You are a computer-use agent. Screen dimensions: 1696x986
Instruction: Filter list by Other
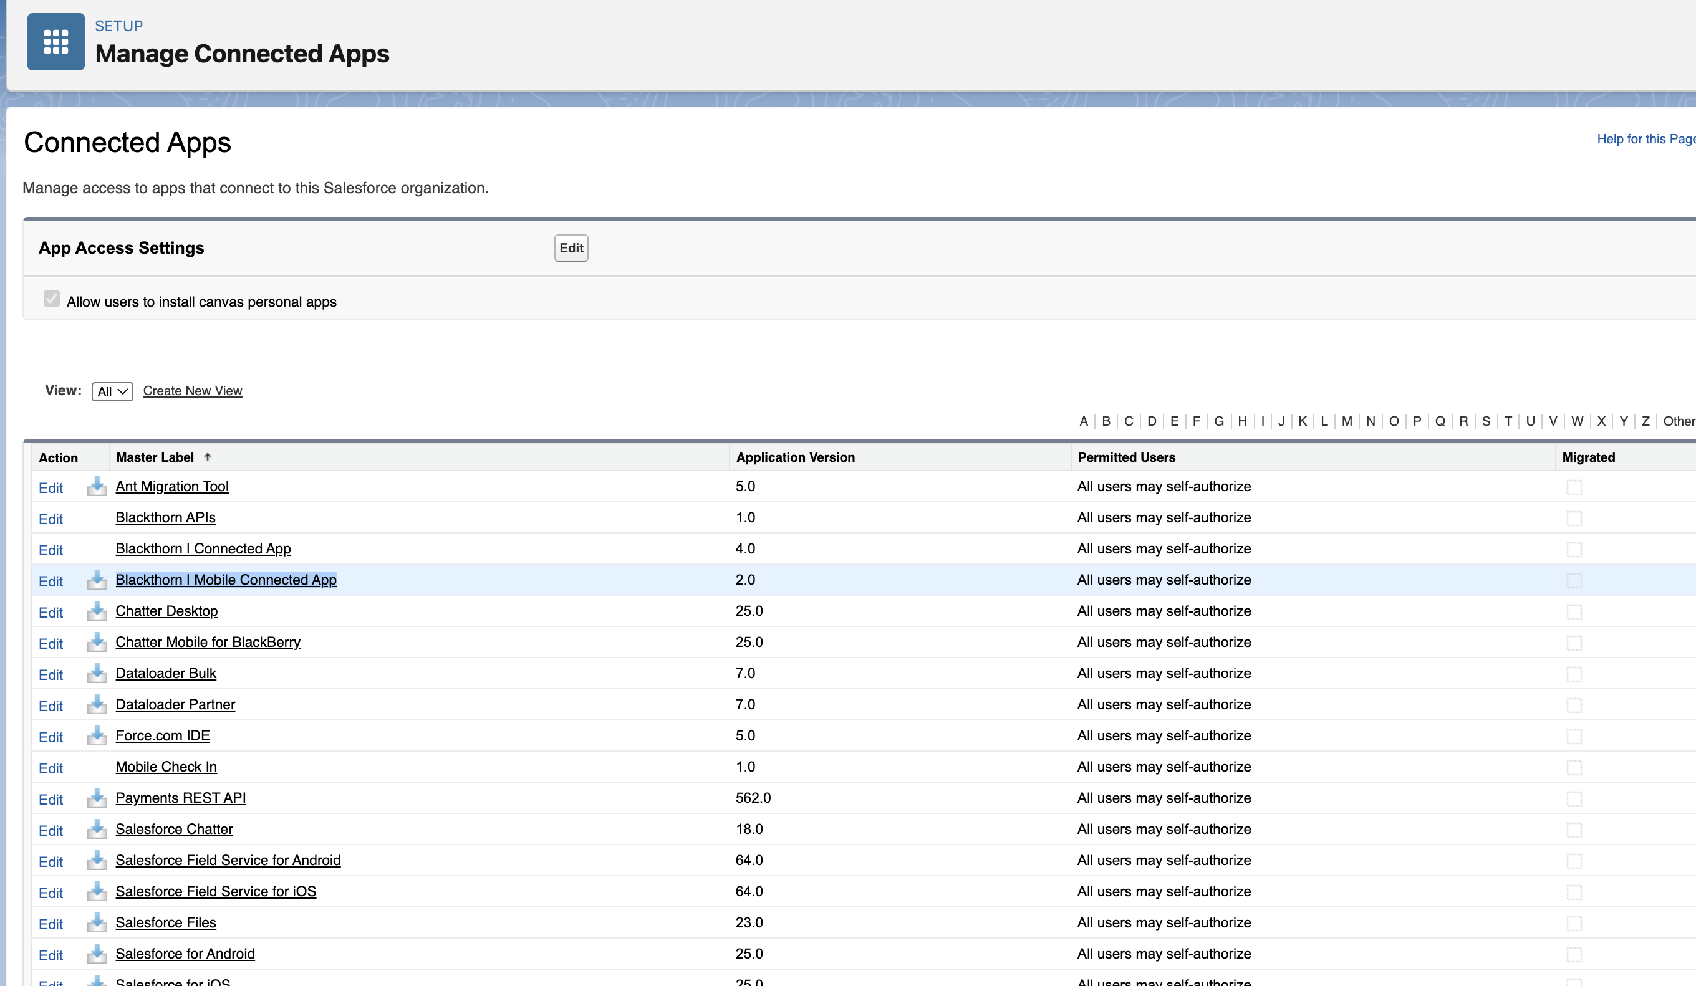(x=1679, y=421)
